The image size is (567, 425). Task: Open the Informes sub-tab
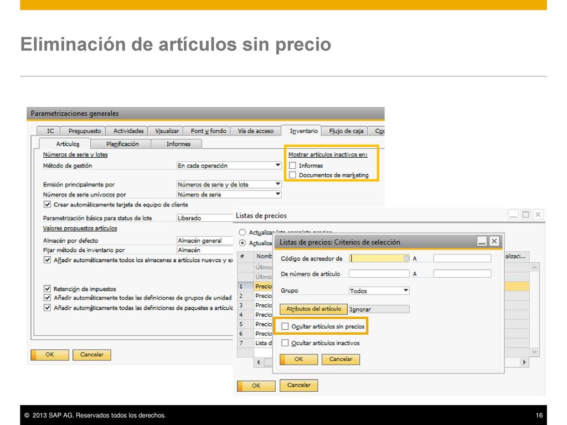click(x=178, y=144)
